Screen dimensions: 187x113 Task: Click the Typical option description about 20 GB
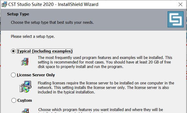pos(105,62)
